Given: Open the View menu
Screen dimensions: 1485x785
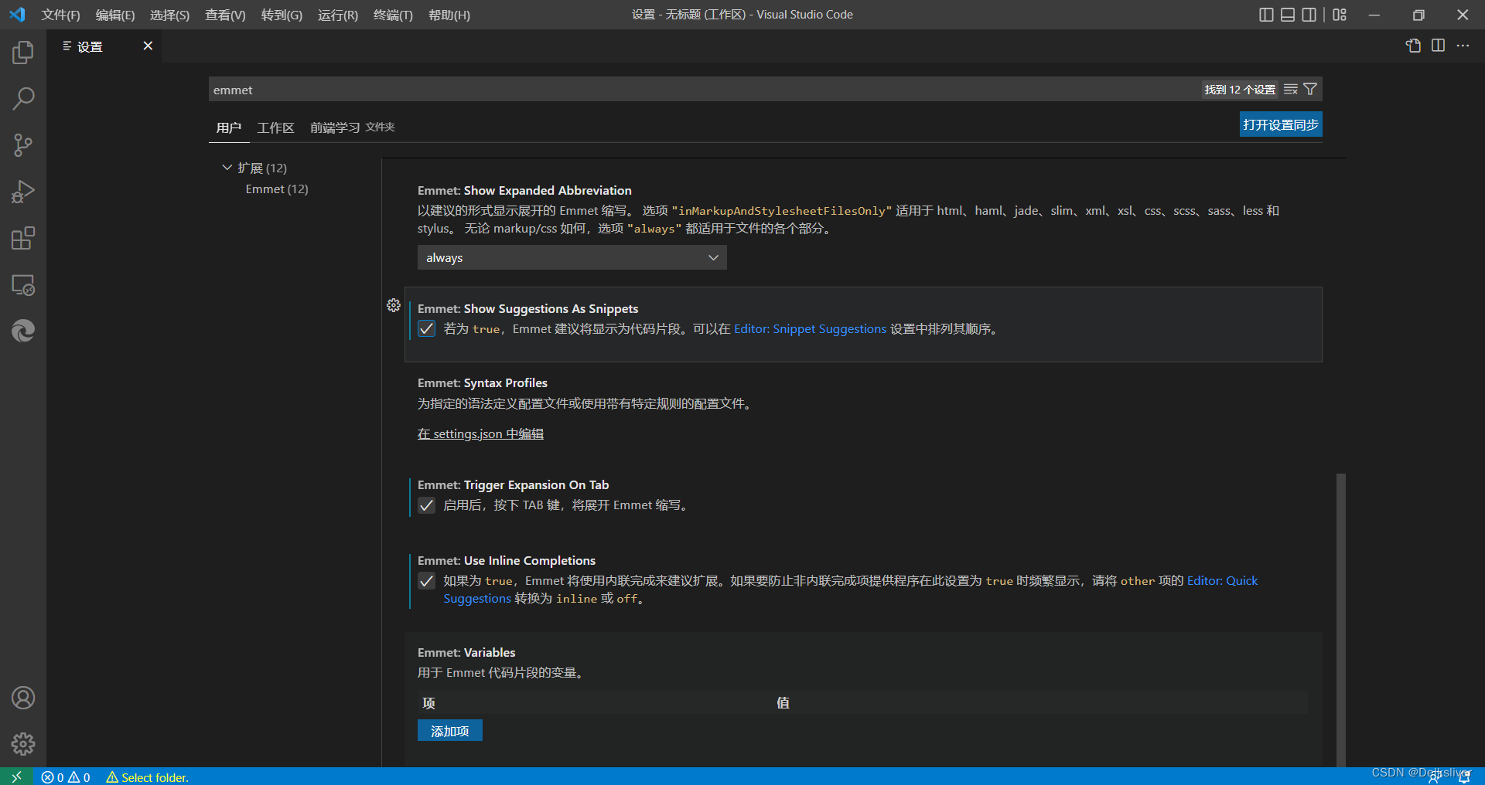Looking at the screenshot, I should pyautogui.click(x=225, y=15).
